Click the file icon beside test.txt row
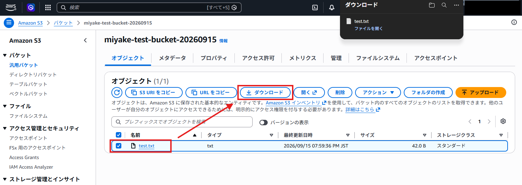This screenshot has height=185, width=522. tap(134, 146)
